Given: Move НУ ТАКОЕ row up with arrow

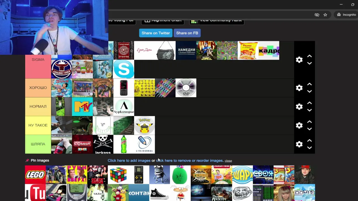Looking at the screenshot, I should [309, 122].
